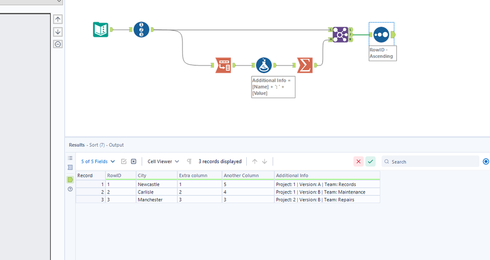Deselect all fields X icon
The image size is (490, 260).
133,162
